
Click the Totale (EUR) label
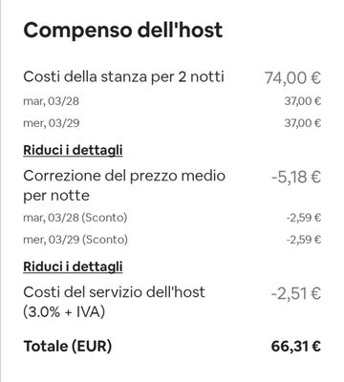coord(68,347)
